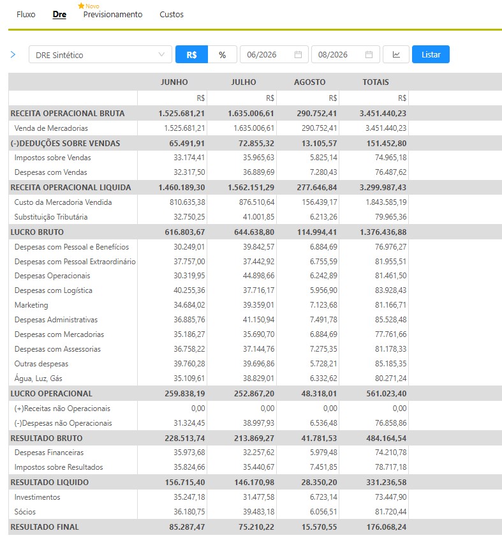The width and height of the screenshot is (502, 547).
Task: Click the Despesas com Assessorias row label
Action: pyautogui.click(x=57, y=349)
